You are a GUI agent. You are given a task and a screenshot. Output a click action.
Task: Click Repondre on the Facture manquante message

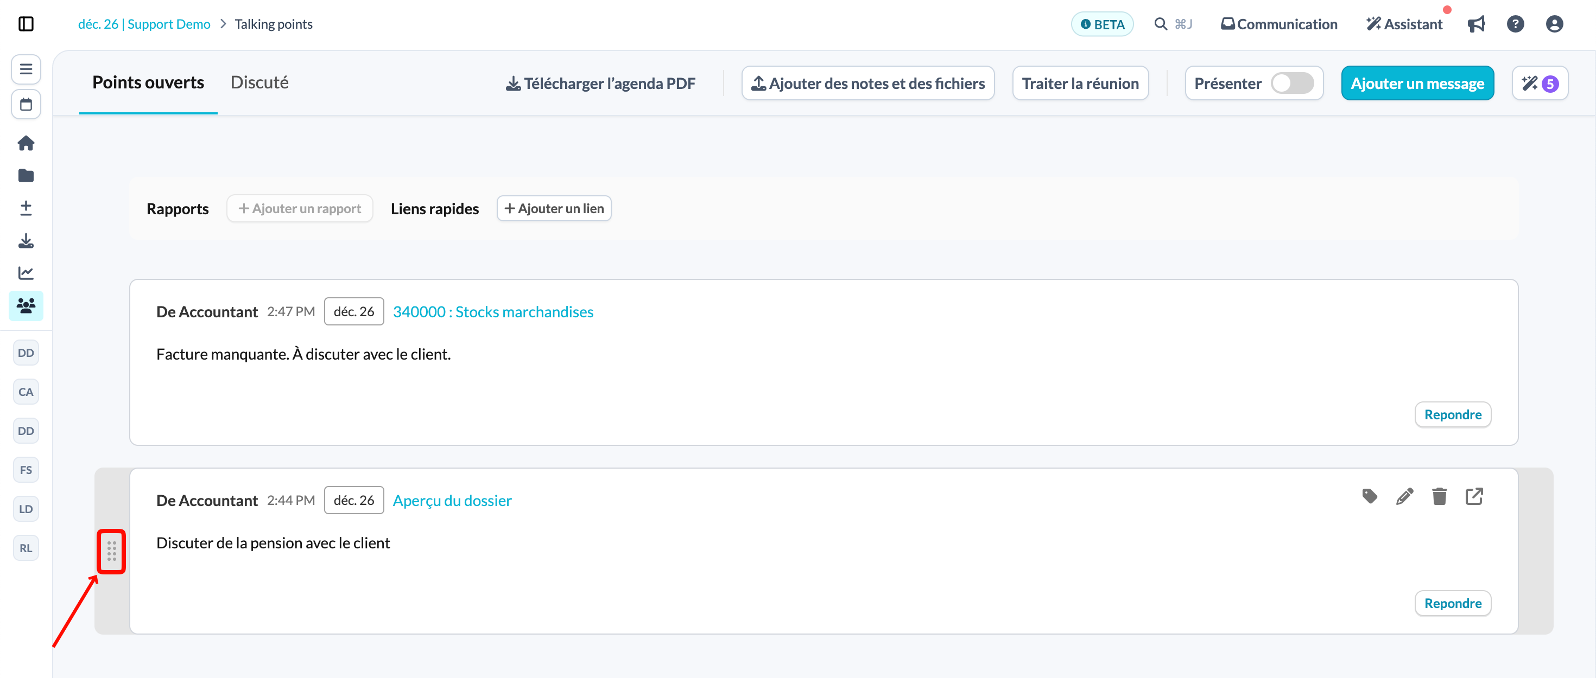[x=1452, y=414]
